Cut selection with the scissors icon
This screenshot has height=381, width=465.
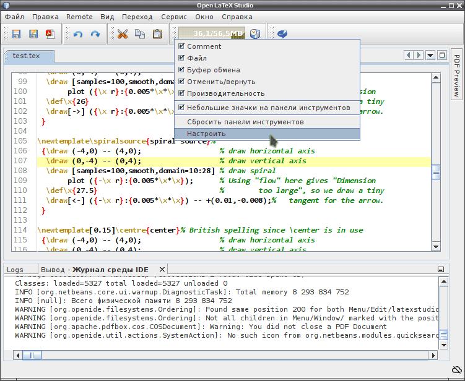[x=122, y=34]
